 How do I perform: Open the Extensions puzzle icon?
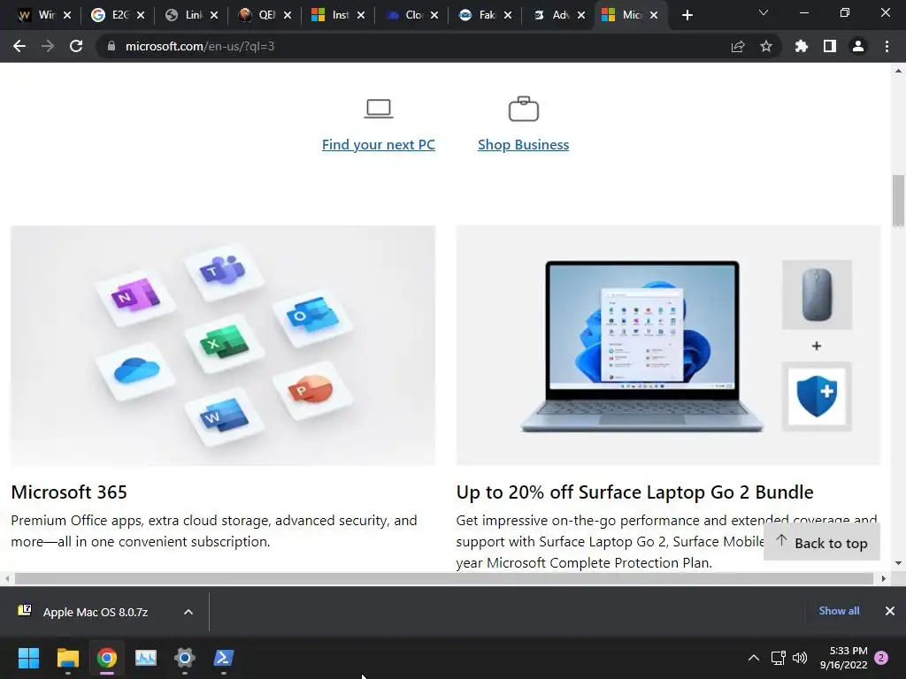tap(801, 46)
